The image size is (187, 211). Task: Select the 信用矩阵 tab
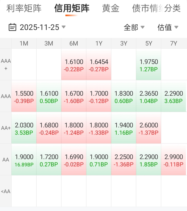(x=72, y=8)
